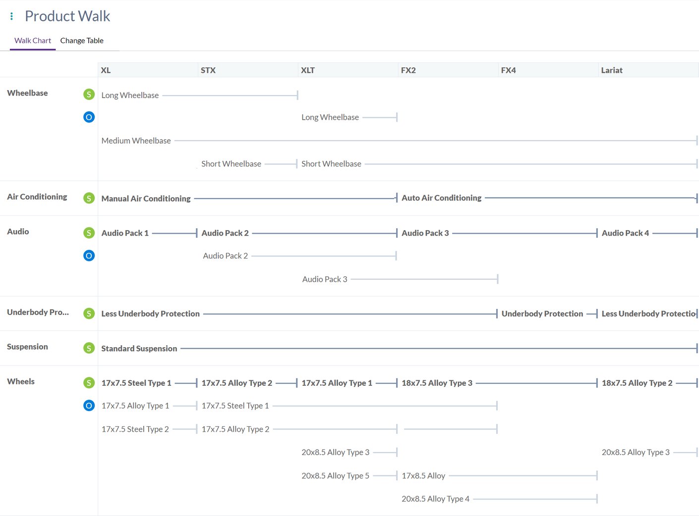Switch to the Change Table tab
The height and width of the screenshot is (516, 699).
pos(82,41)
